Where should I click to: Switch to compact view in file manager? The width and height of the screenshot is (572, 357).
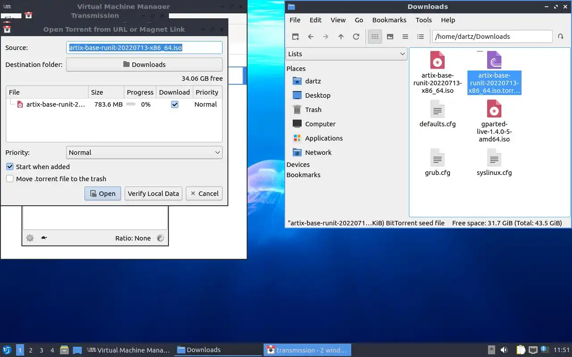[x=405, y=37]
